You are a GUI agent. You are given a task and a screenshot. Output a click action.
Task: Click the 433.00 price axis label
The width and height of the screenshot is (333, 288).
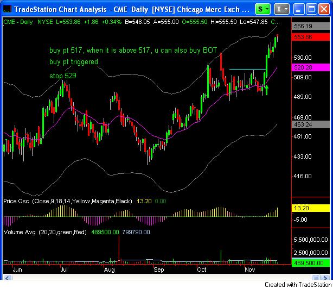click(303, 156)
